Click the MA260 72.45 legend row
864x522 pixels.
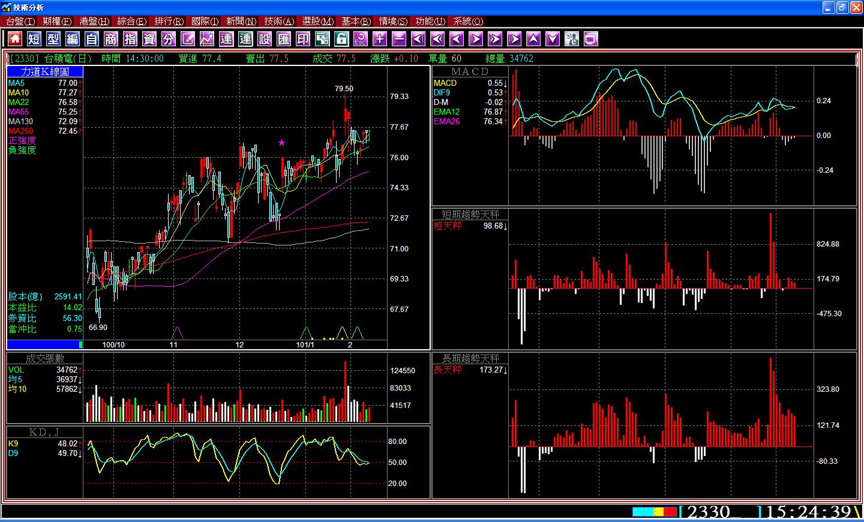pyautogui.click(x=45, y=131)
